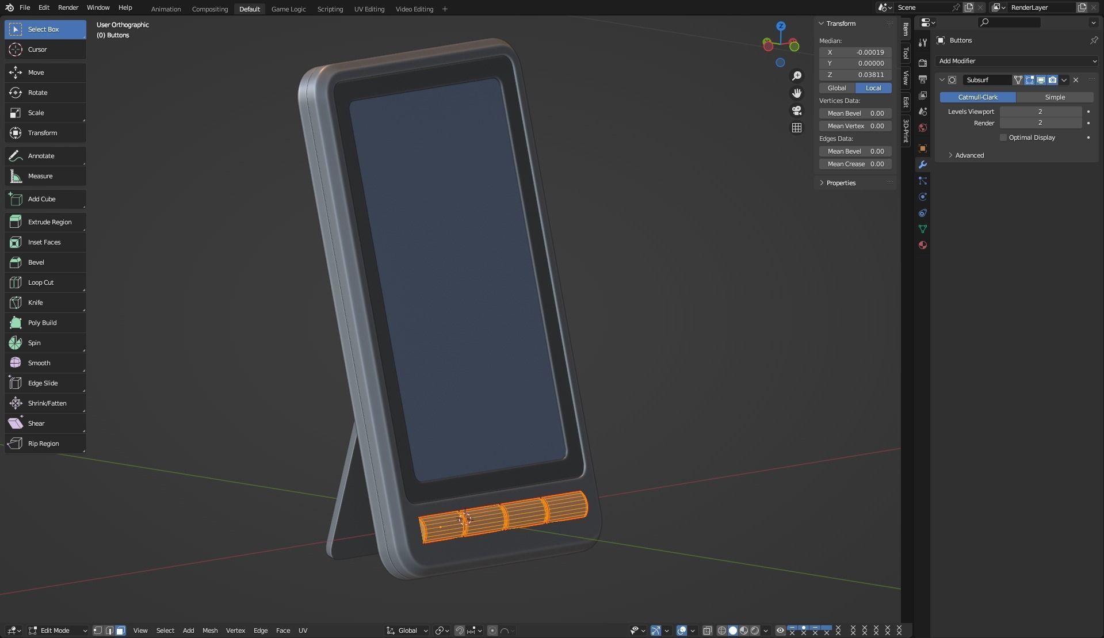This screenshot has height=638, width=1104.
Task: Activate the Shear tool
Action: (45, 423)
